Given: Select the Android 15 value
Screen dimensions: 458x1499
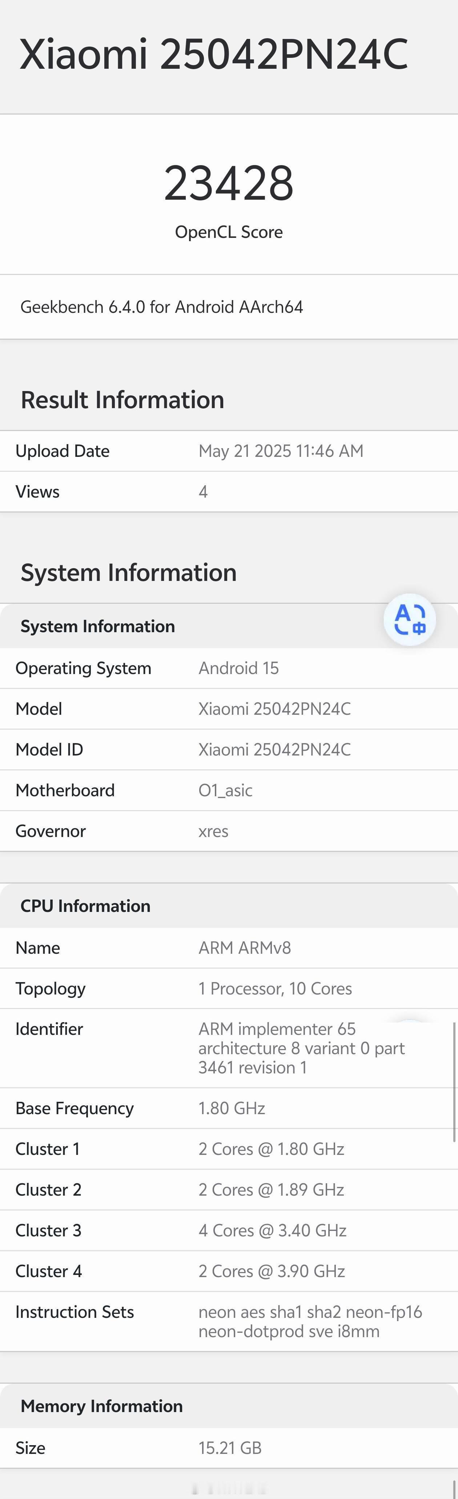Looking at the screenshot, I should [x=238, y=668].
